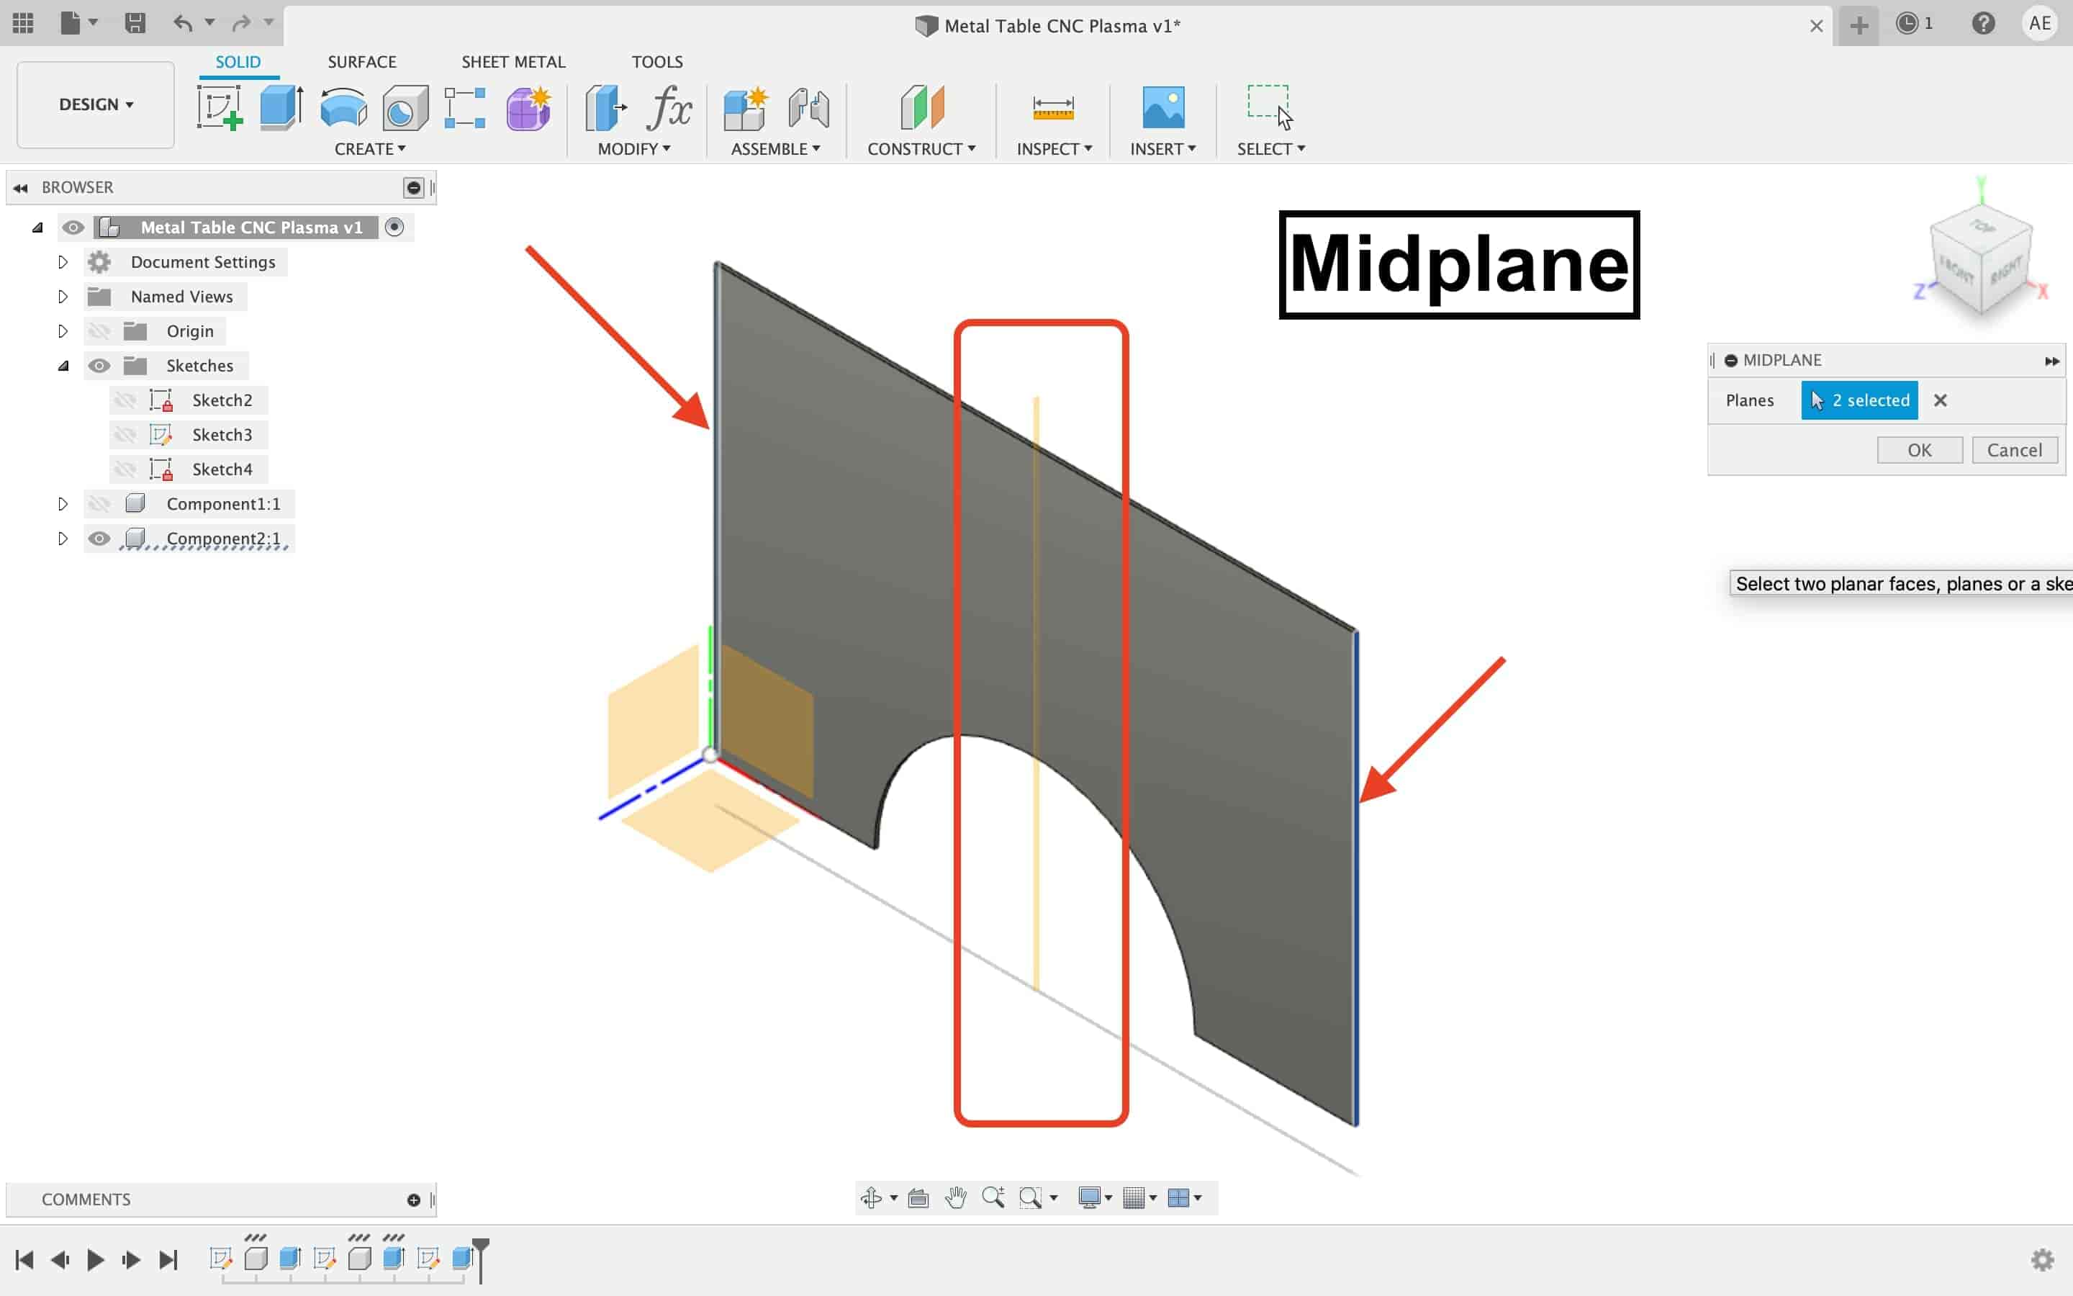The height and width of the screenshot is (1296, 2073).
Task: Hide Component2:1 visibility
Action: point(99,539)
